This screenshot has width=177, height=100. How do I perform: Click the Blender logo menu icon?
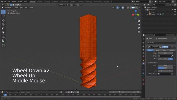(x=2, y=2)
